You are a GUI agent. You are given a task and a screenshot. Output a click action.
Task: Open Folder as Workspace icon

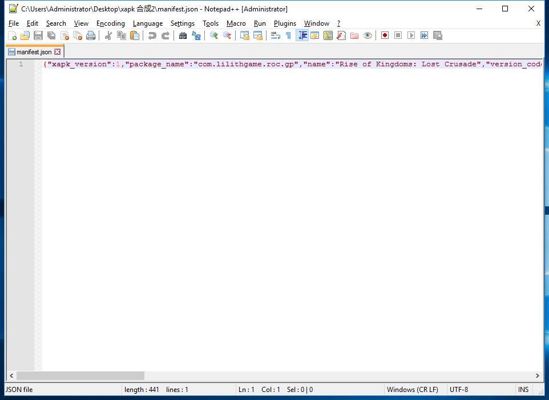(x=354, y=35)
